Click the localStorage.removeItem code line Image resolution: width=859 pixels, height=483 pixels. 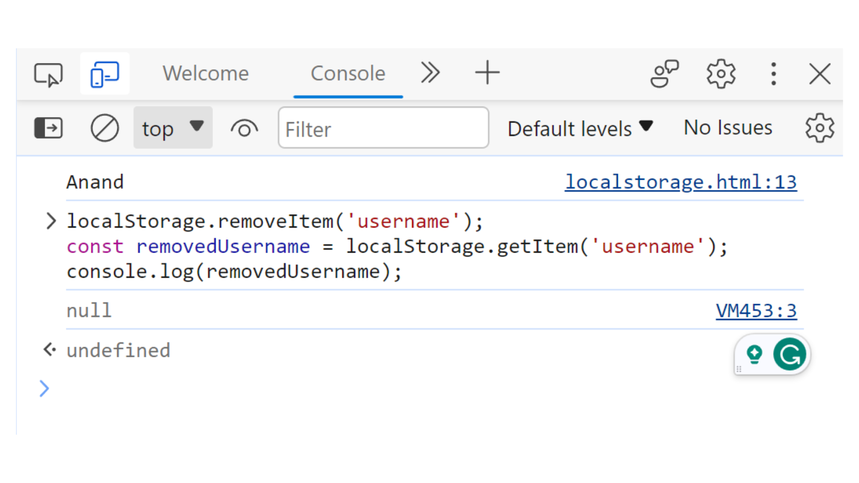pyautogui.click(x=275, y=221)
